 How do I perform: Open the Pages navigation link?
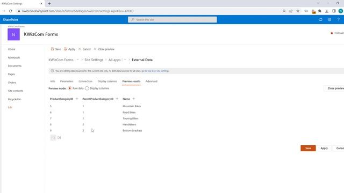pos(11,74)
